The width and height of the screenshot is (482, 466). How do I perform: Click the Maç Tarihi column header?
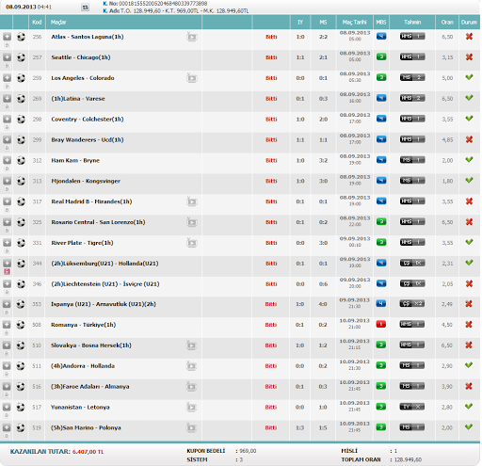[x=354, y=22]
